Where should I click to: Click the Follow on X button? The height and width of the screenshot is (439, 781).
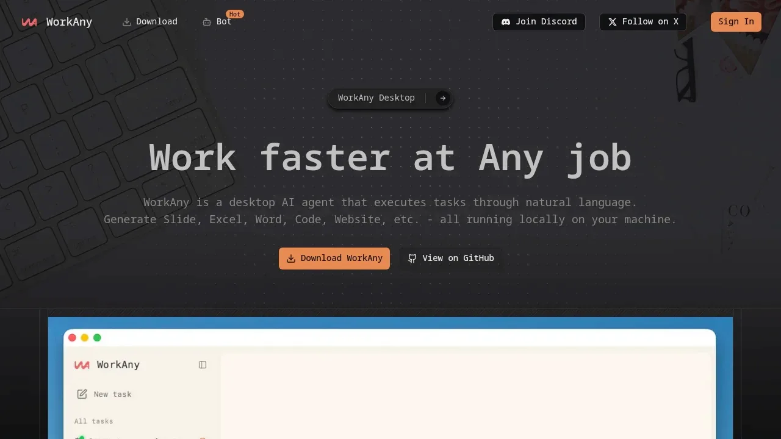[643, 21]
